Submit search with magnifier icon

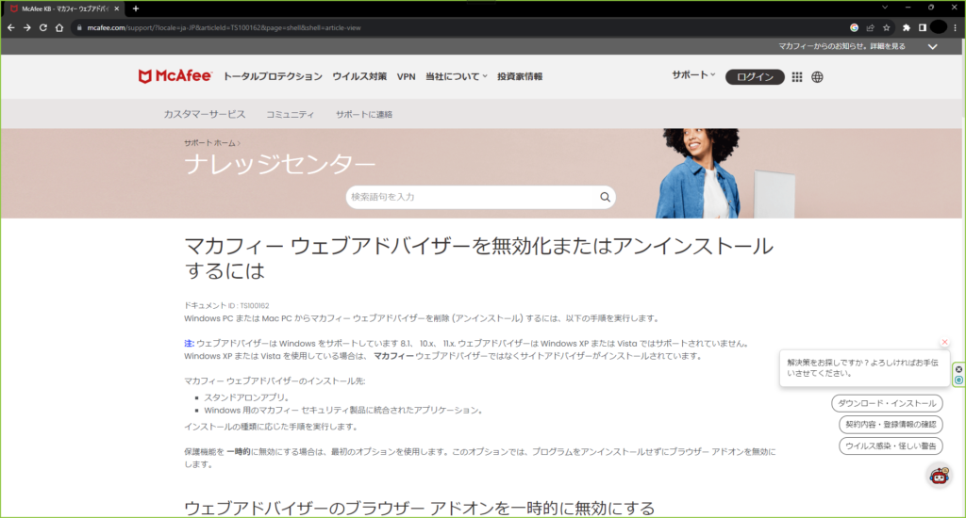[605, 197]
